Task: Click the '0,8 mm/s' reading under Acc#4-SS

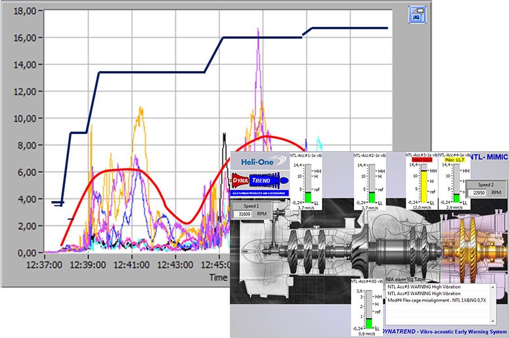Action: pos(366,334)
